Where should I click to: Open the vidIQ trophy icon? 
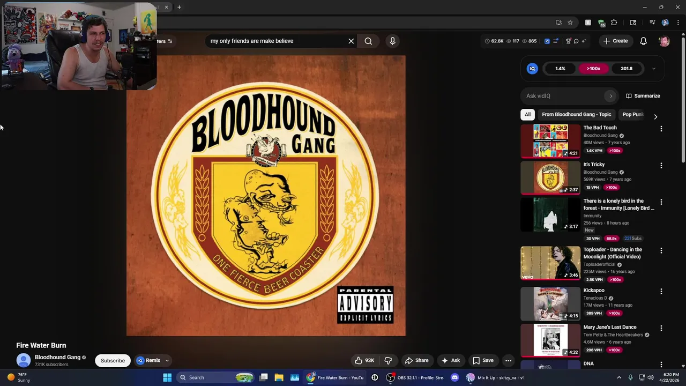pos(568,41)
